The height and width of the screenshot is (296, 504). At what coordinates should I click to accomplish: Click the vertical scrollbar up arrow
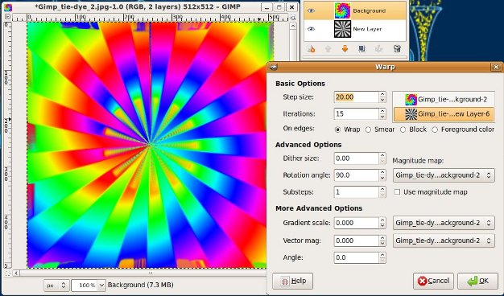point(293,26)
